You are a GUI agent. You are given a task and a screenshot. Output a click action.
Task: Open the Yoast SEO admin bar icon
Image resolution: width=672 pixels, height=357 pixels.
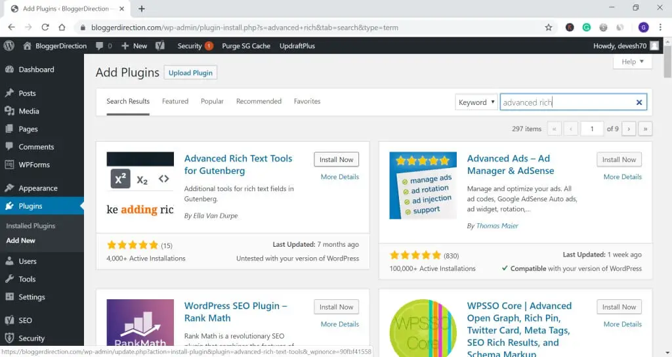click(x=160, y=46)
